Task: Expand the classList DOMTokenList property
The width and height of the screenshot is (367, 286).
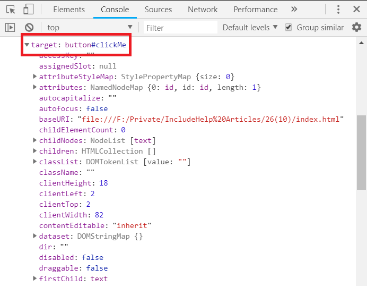Action: pos(34,162)
